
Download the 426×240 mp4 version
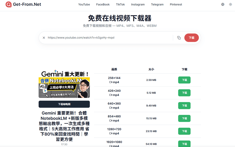184,93
